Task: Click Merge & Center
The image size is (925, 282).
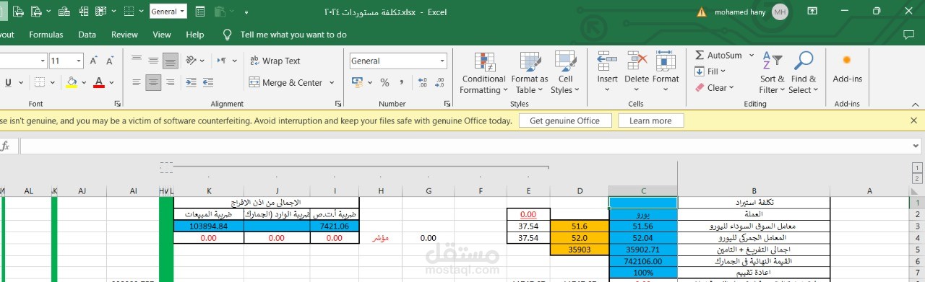Action: click(x=285, y=82)
